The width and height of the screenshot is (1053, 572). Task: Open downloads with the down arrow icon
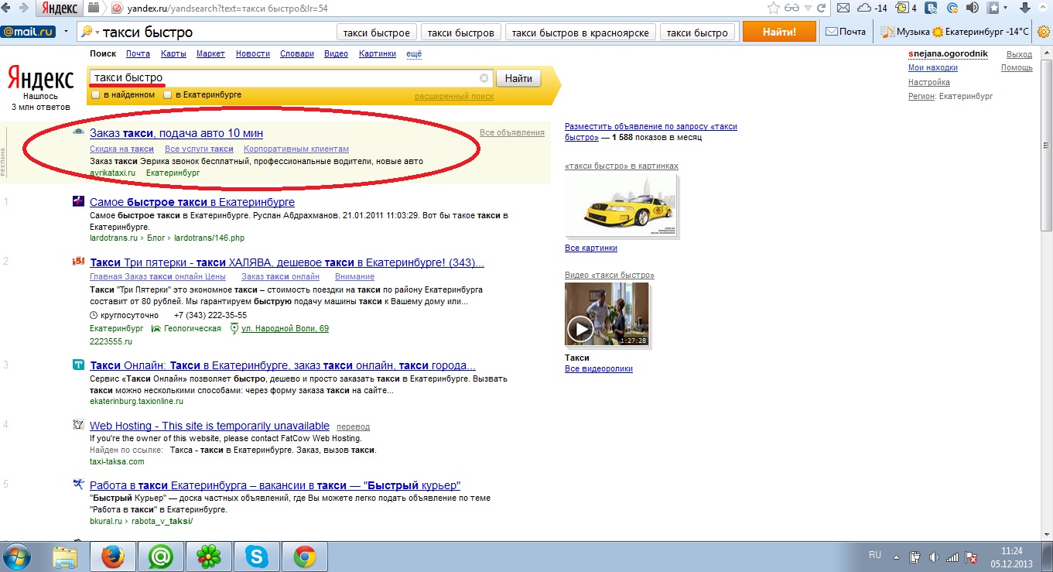1024,9
